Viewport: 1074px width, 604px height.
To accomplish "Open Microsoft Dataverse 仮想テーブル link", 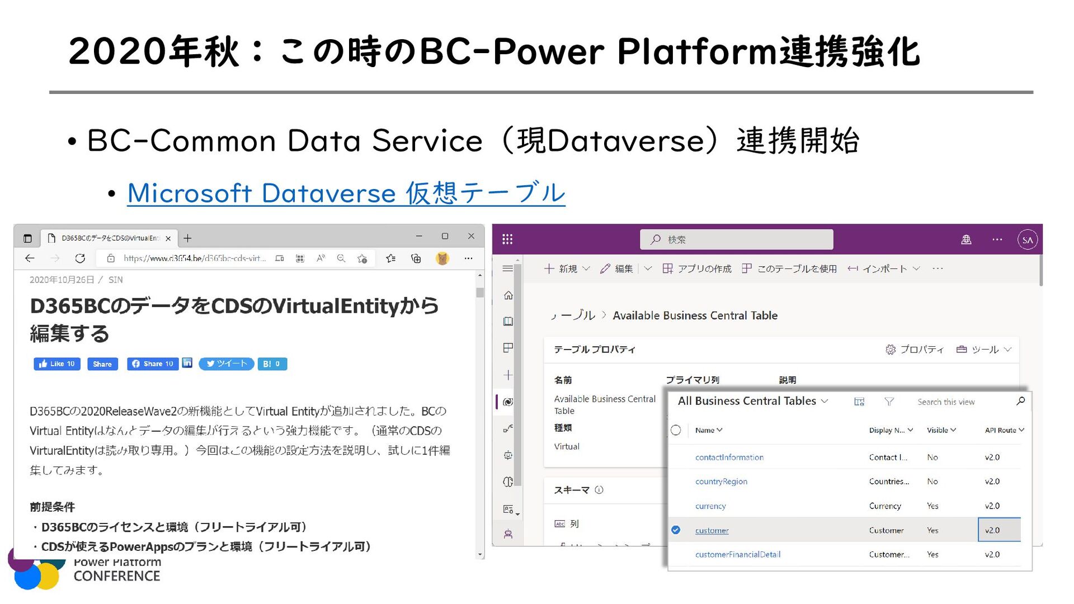I will pyautogui.click(x=346, y=193).
